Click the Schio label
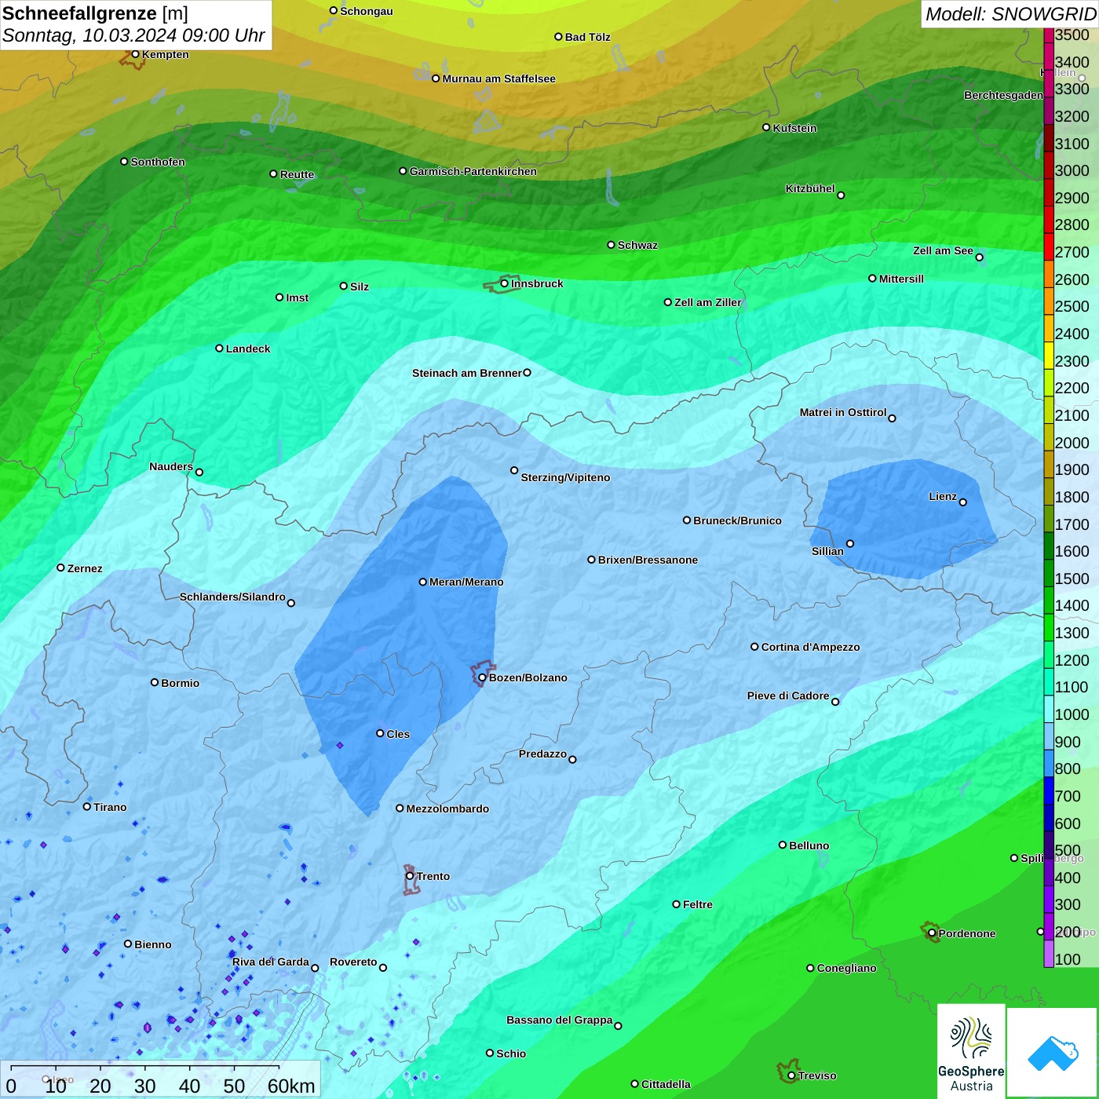 (x=511, y=1053)
